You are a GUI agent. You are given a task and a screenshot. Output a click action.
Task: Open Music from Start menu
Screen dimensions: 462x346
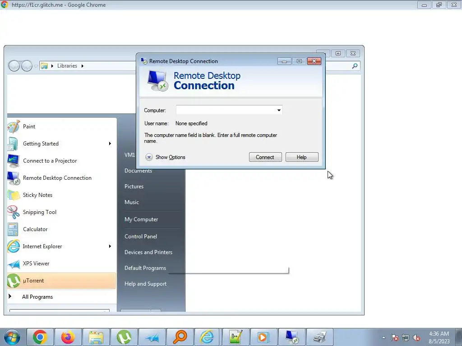[132, 202]
